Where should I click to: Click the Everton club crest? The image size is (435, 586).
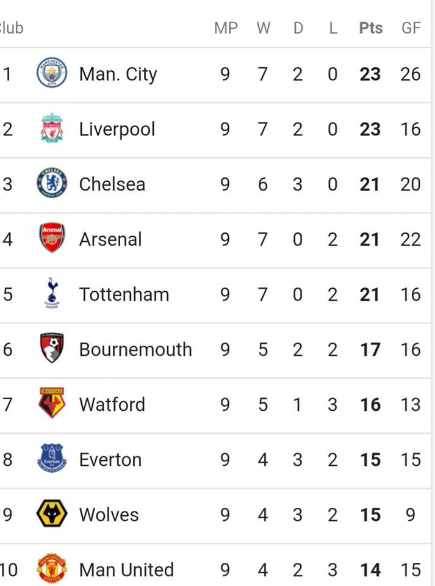52,458
